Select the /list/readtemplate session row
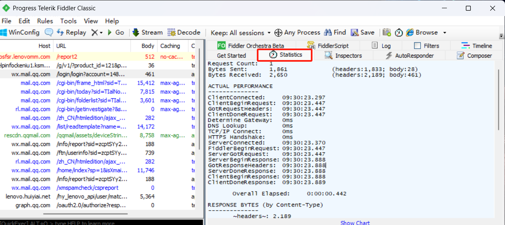Viewport: 505px width, 225px height. click(98, 126)
